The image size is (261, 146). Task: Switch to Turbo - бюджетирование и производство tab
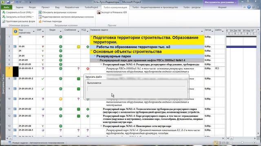point(155,7)
